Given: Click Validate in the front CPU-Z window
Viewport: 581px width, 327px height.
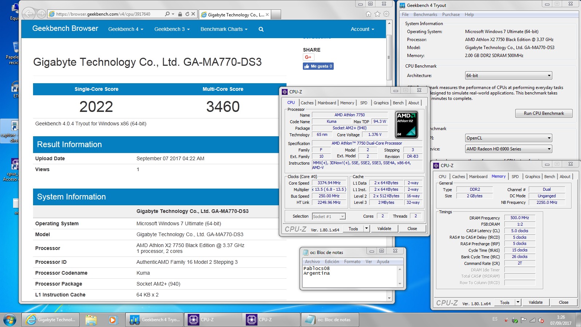Looking at the screenshot, I should pyautogui.click(x=384, y=229).
